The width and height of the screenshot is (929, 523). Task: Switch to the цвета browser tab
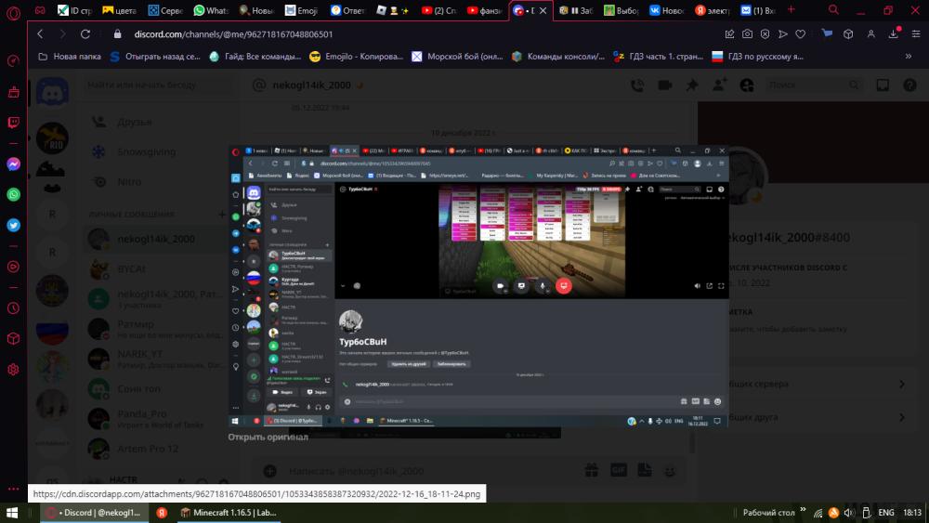[120, 10]
